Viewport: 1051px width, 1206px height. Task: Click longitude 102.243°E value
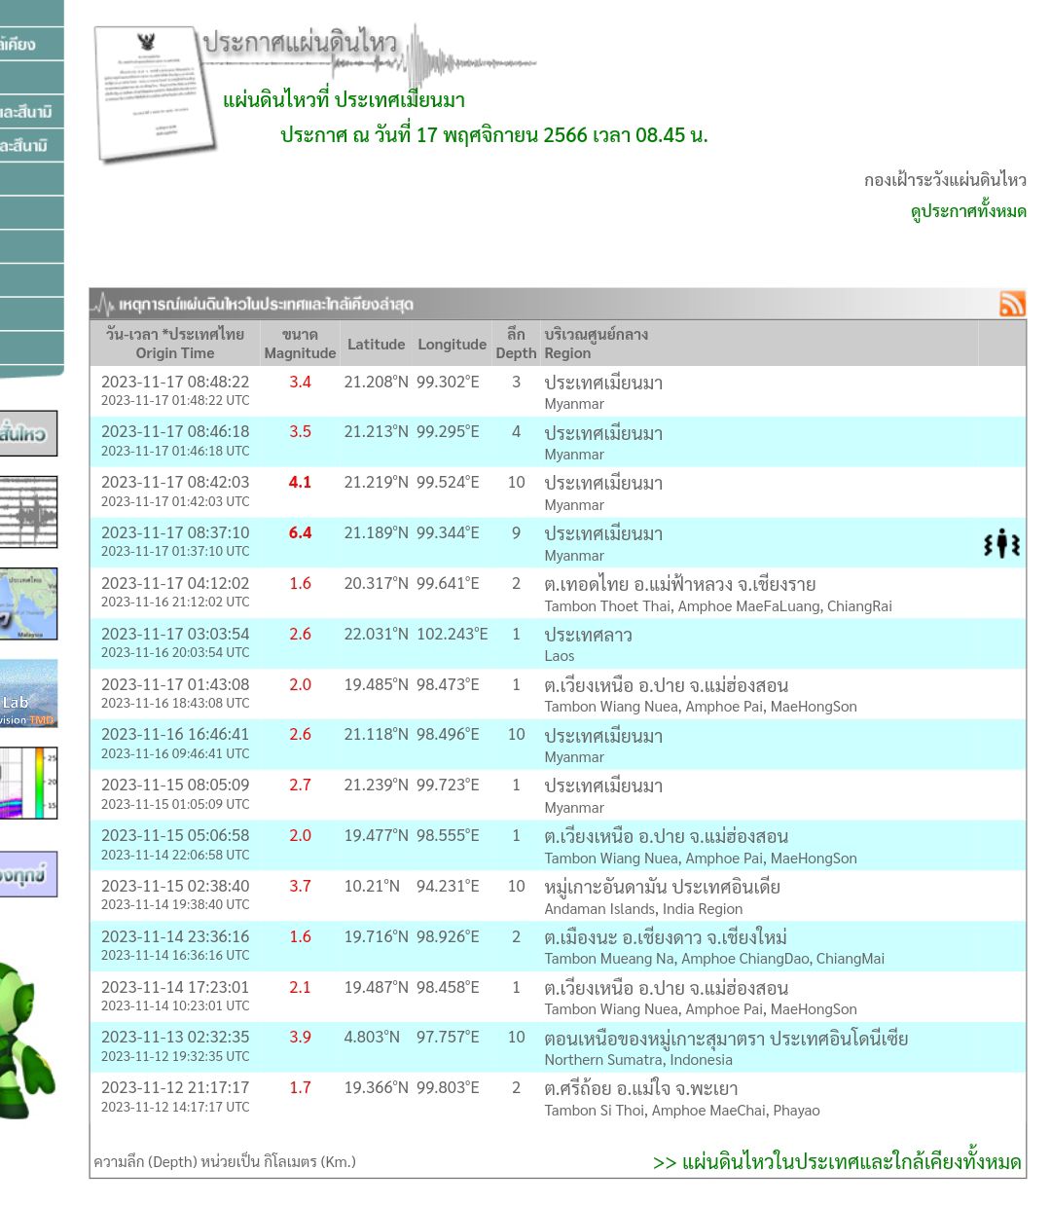coord(453,634)
